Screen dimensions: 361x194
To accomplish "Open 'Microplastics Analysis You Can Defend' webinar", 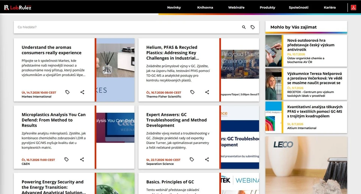I will pos(54,120).
